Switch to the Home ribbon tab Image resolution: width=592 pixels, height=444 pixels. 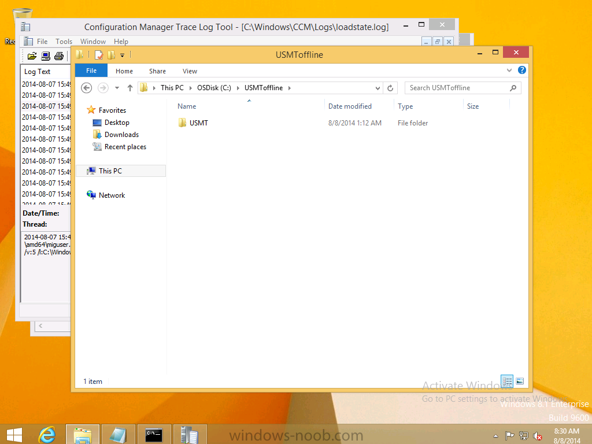[x=124, y=71]
